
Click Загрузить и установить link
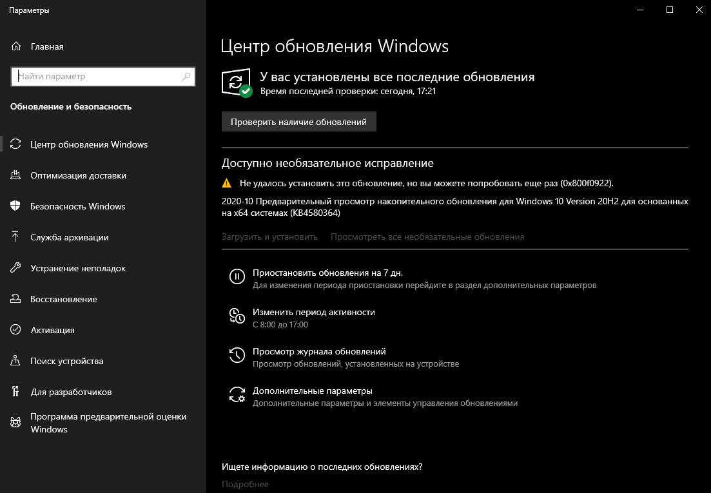click(269, 237)
